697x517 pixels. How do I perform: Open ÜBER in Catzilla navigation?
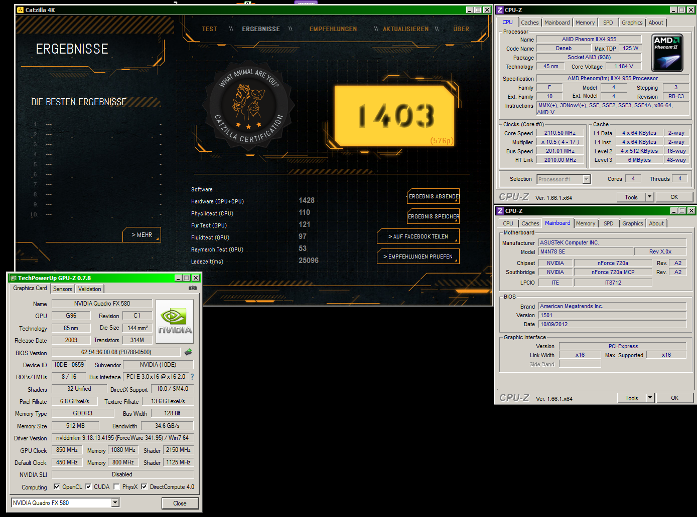click(x=461, y=29)
